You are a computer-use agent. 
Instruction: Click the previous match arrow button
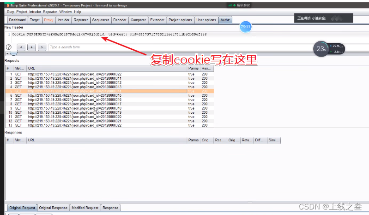(21, 47)
